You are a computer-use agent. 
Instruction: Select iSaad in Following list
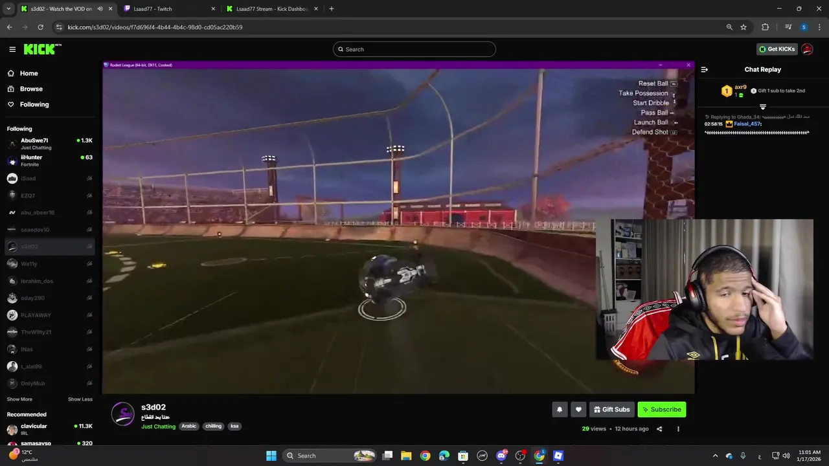pos(50,178)
